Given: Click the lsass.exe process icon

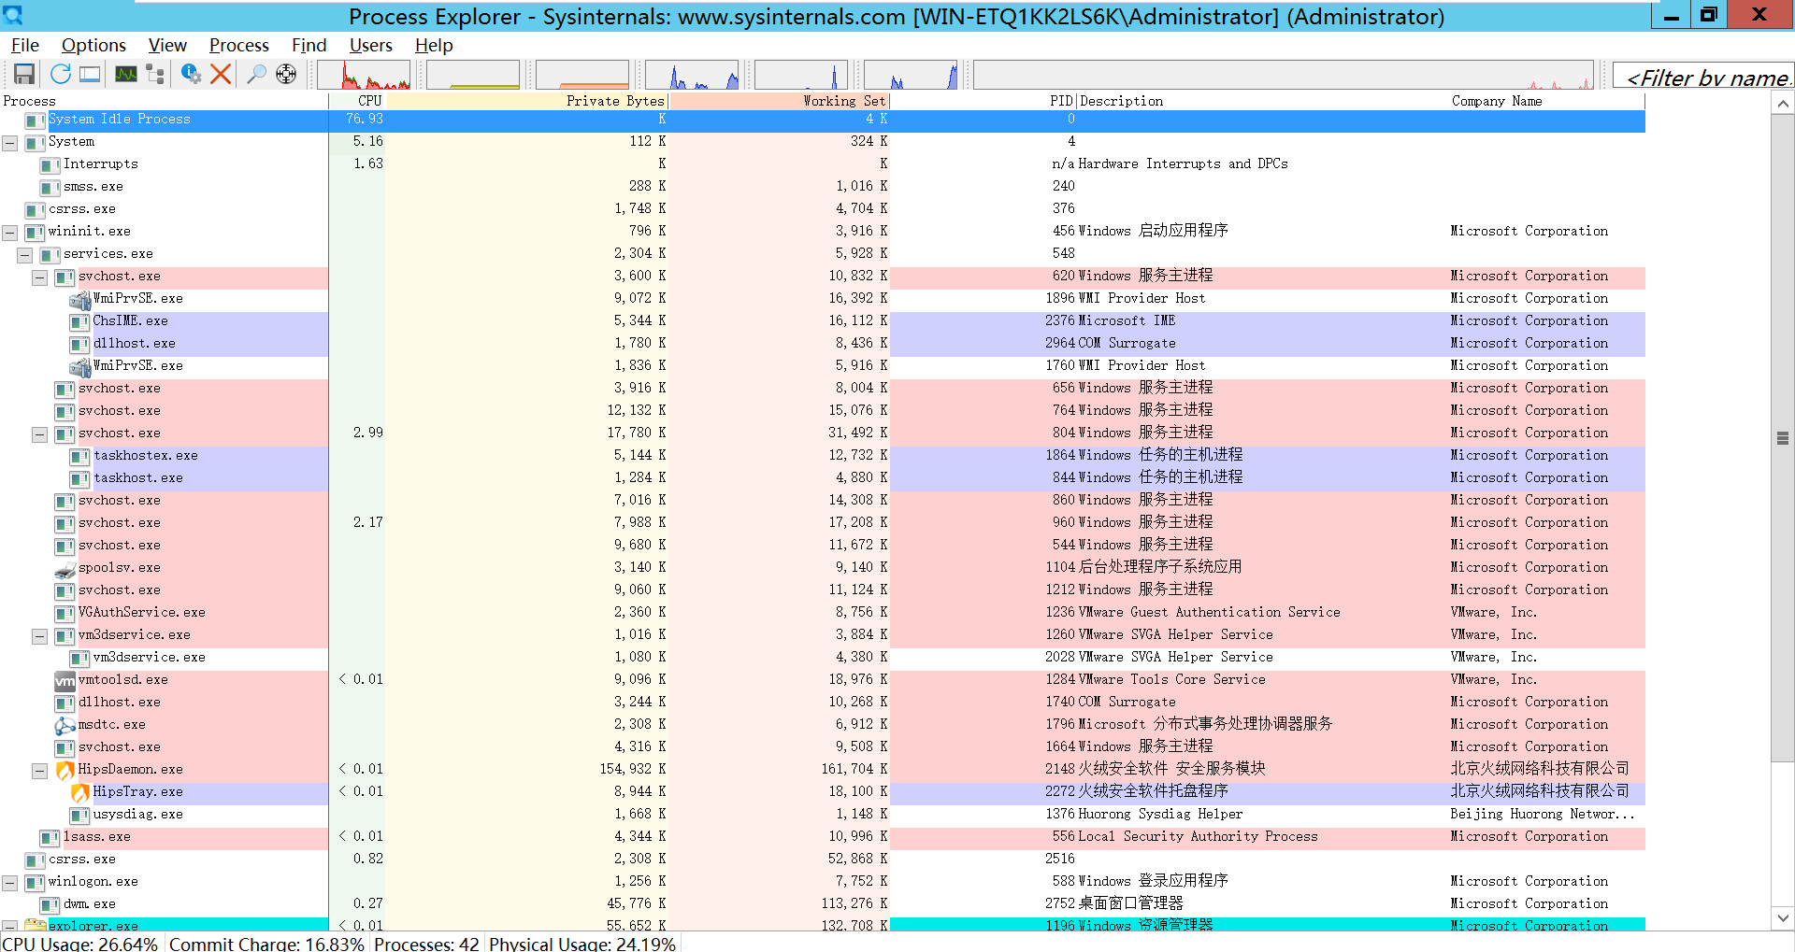Looking at the screenshot, I should (50, 838).
